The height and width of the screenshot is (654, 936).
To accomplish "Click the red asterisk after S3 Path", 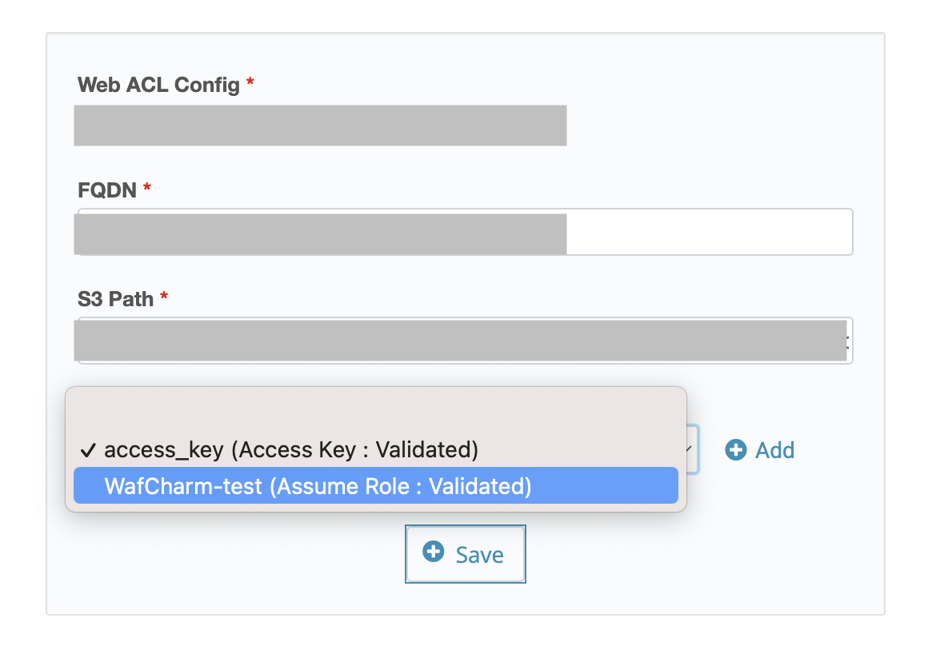I will coord(164,296).
